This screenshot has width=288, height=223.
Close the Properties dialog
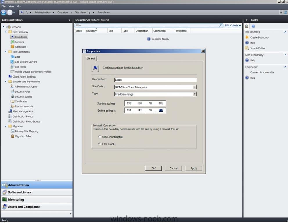point(203,51)
